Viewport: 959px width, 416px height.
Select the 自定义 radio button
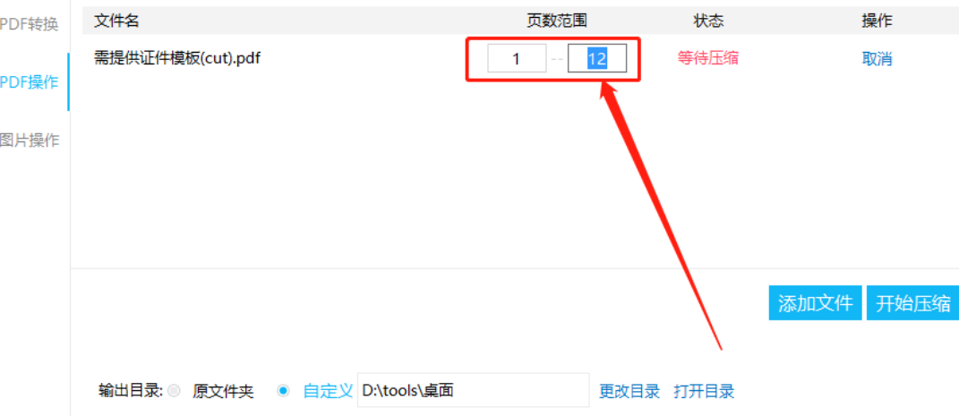coord(283,390)
